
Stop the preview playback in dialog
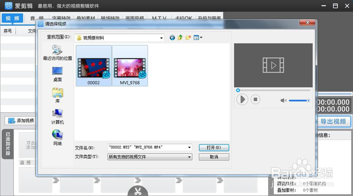(x=255, y=99)
